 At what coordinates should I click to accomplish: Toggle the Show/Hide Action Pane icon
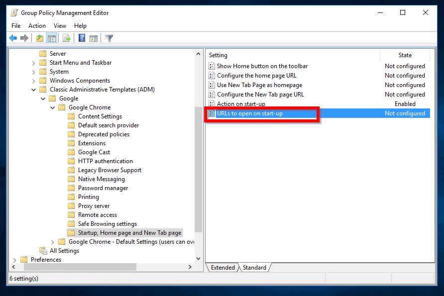(x=94, y=38)
